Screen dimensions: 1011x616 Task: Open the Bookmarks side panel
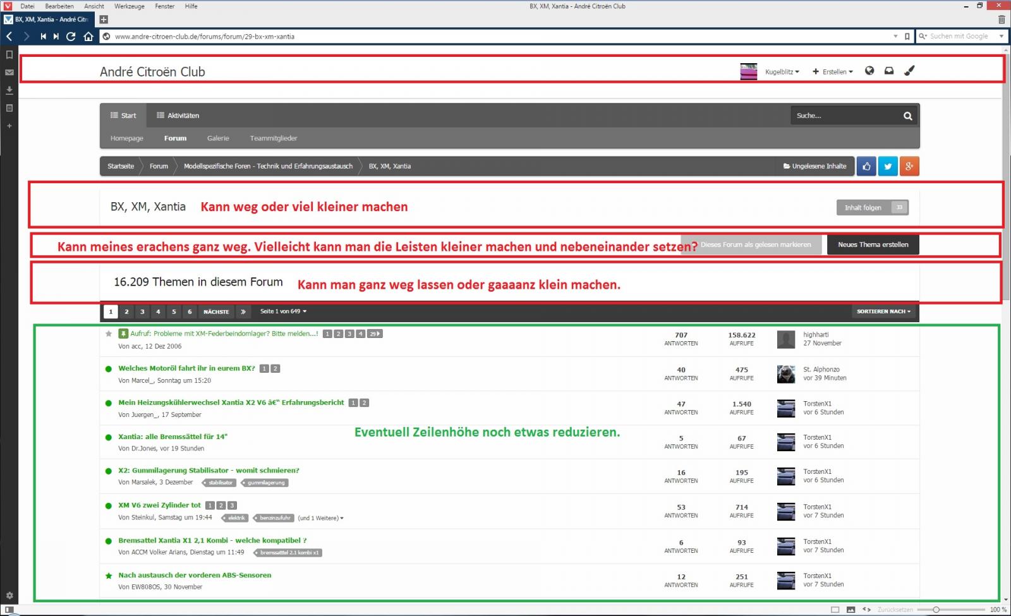(9, 54)
